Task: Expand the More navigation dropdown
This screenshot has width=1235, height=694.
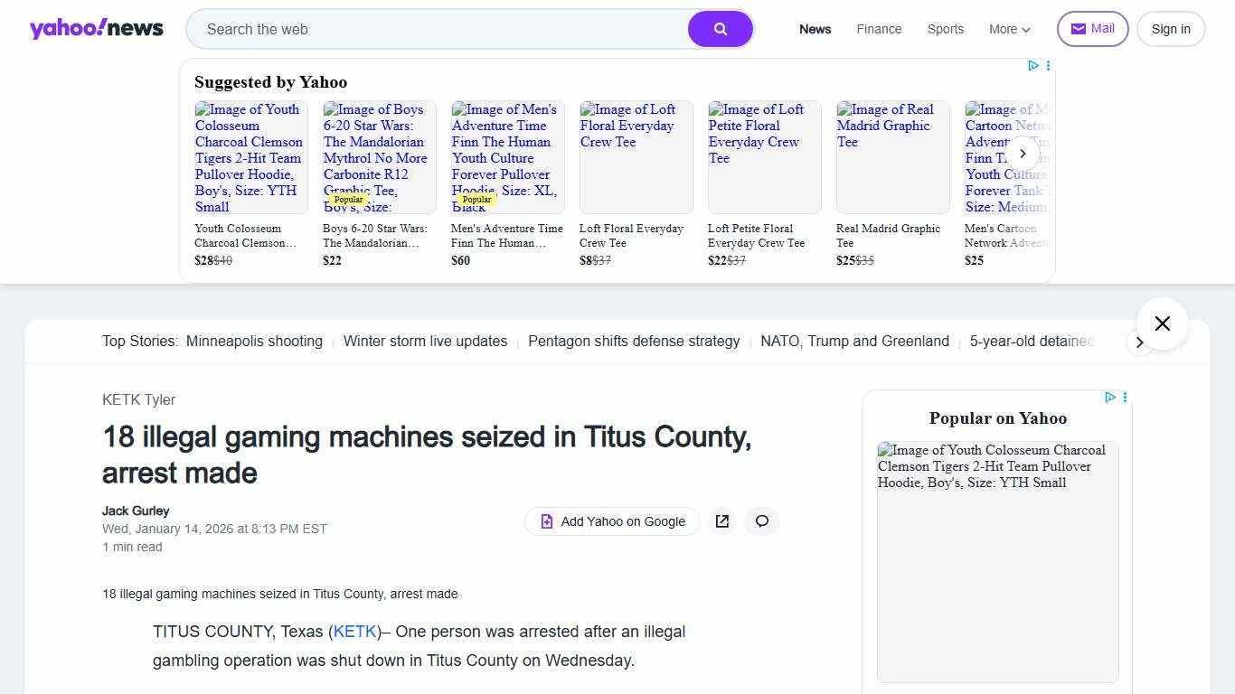Action: 1009,29
